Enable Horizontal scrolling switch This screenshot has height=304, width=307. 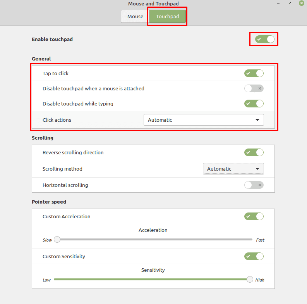[254, 185]
